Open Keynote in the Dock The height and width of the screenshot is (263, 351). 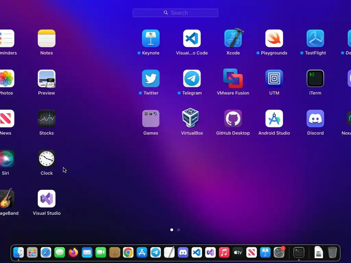[265, 252]
